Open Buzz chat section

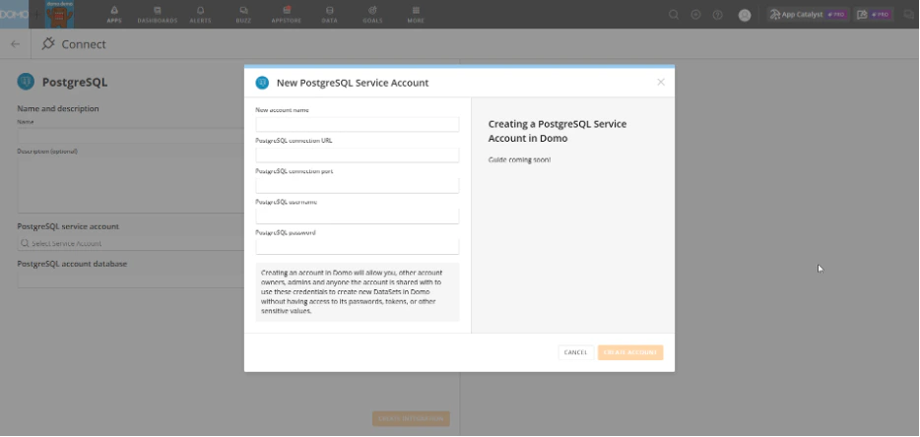tap(243, 14)
